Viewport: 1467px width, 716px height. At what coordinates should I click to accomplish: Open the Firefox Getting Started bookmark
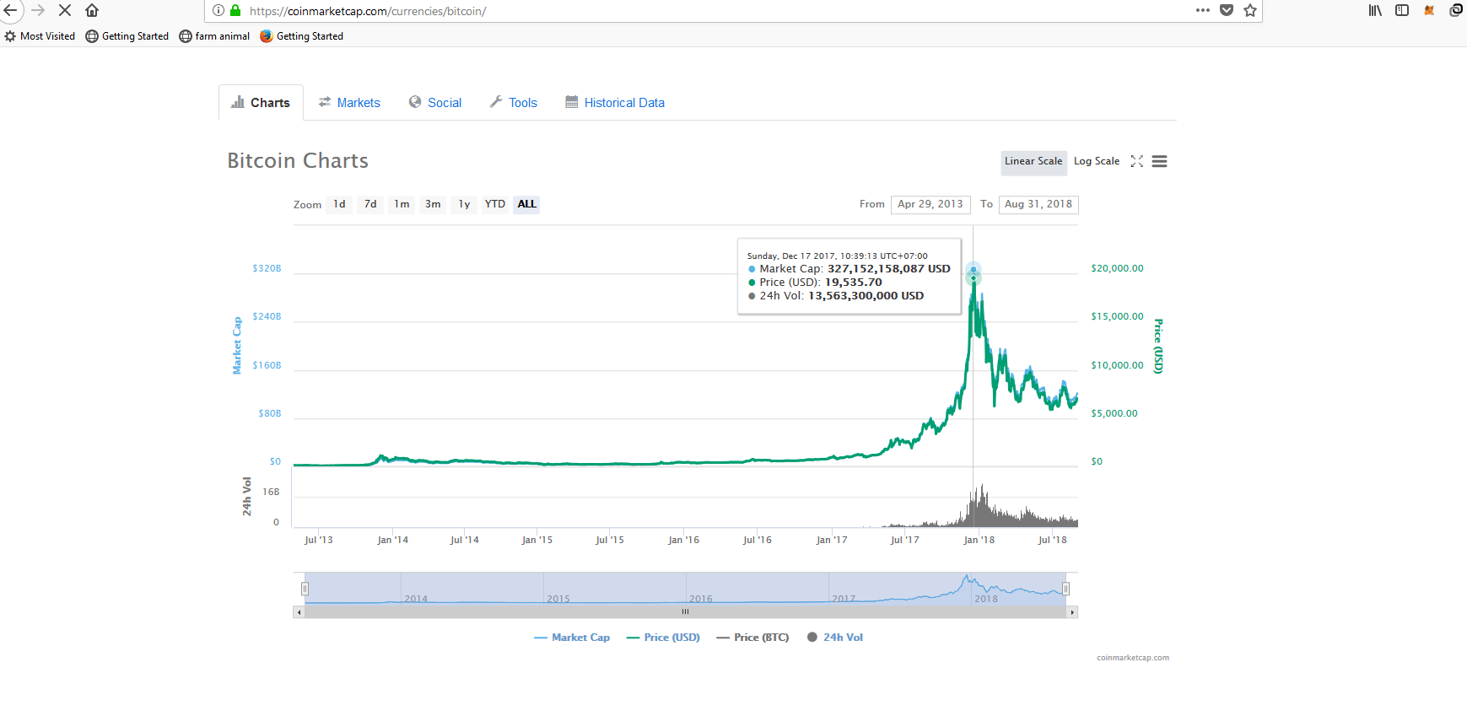[302, 36]
